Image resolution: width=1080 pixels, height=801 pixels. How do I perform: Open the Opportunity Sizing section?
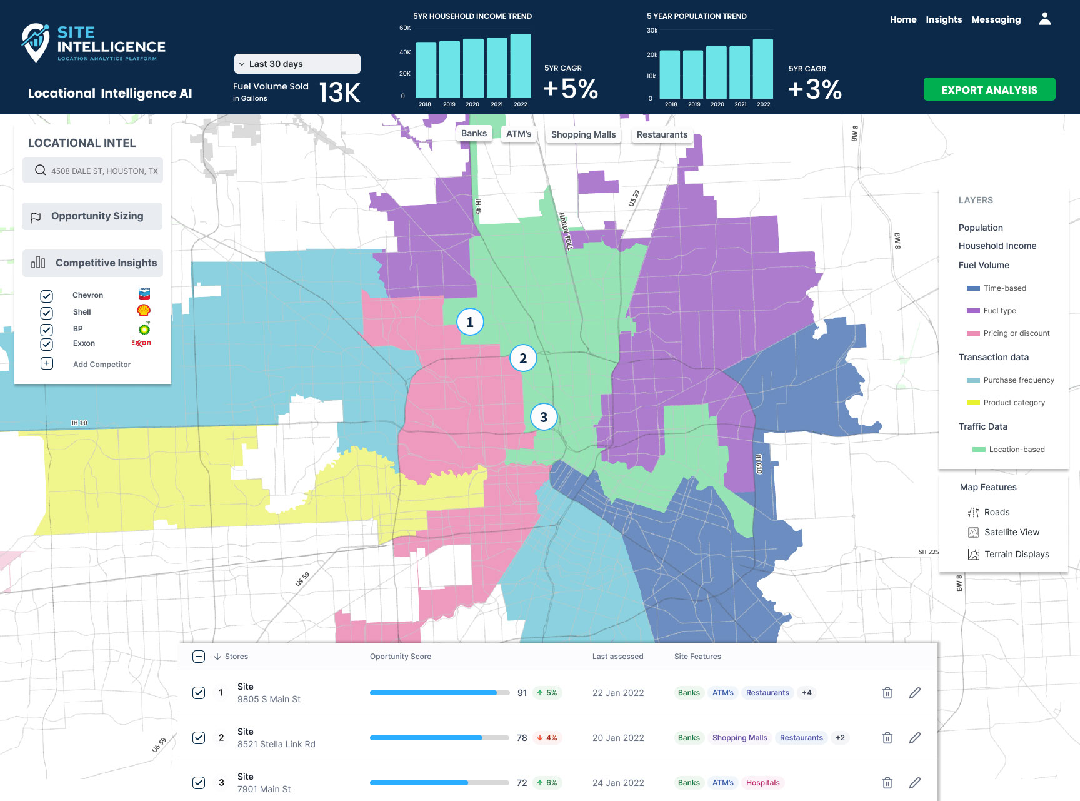click(92, 216)
